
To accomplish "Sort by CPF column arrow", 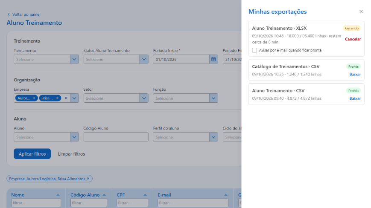I will [x=145, y=195].
